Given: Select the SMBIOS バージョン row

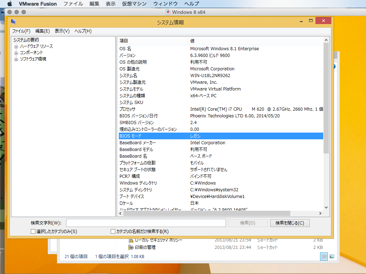Looking at the screenshot, I should tap(221, 123).
